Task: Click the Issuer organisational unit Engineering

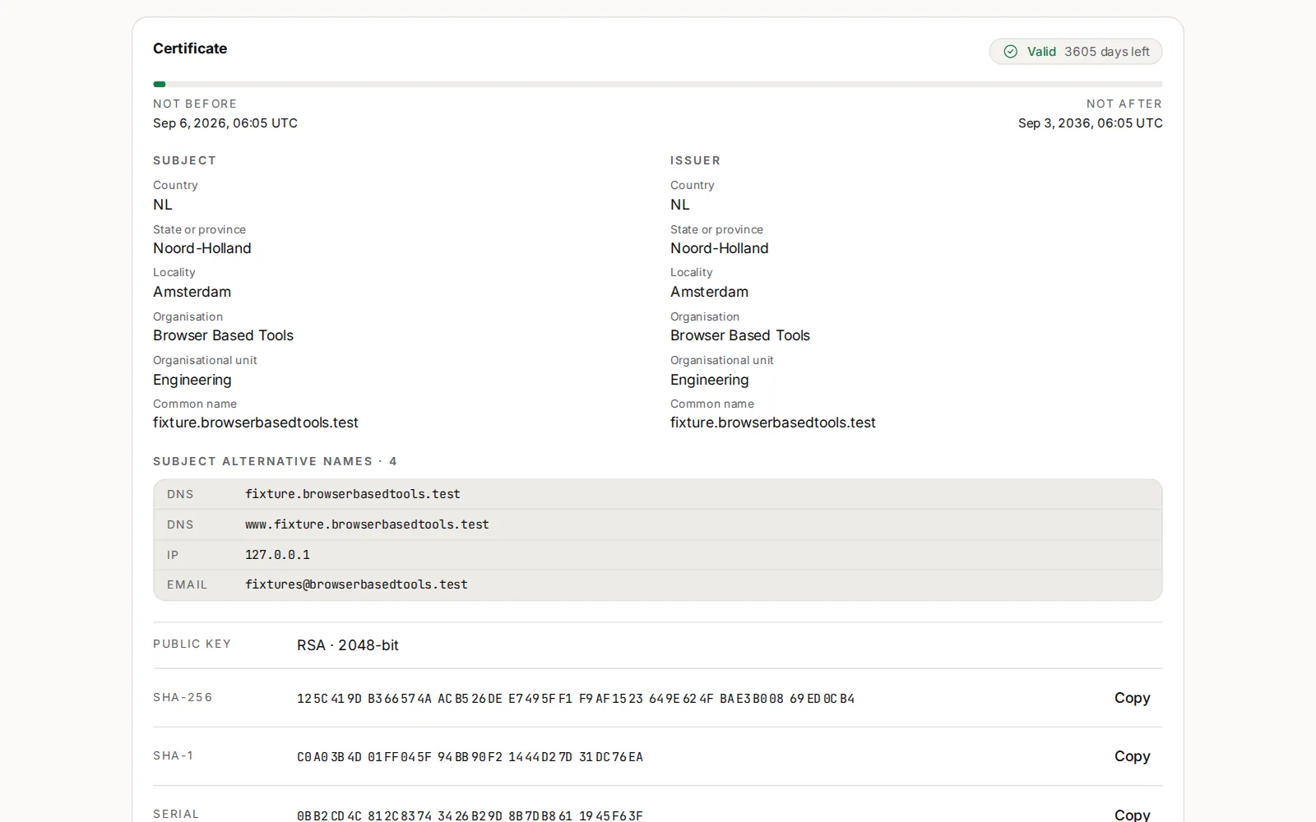Action: pos(710,380)
